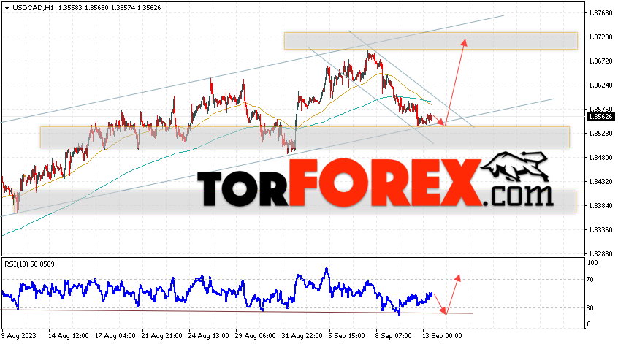Screen dimensions: 618x344
Task: Click the RSI 0 level label
Action: click(589, 324)
